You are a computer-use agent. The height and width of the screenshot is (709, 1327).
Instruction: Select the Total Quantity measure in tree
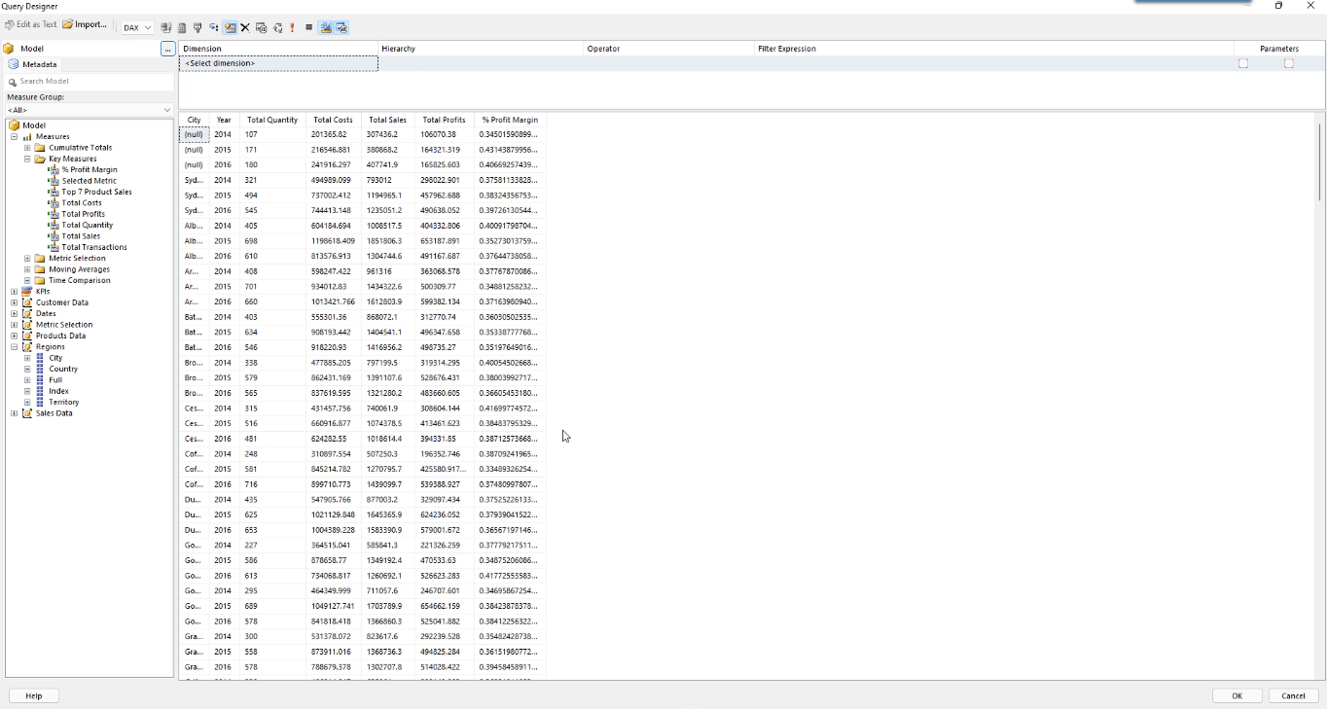(x=88, y=225)
